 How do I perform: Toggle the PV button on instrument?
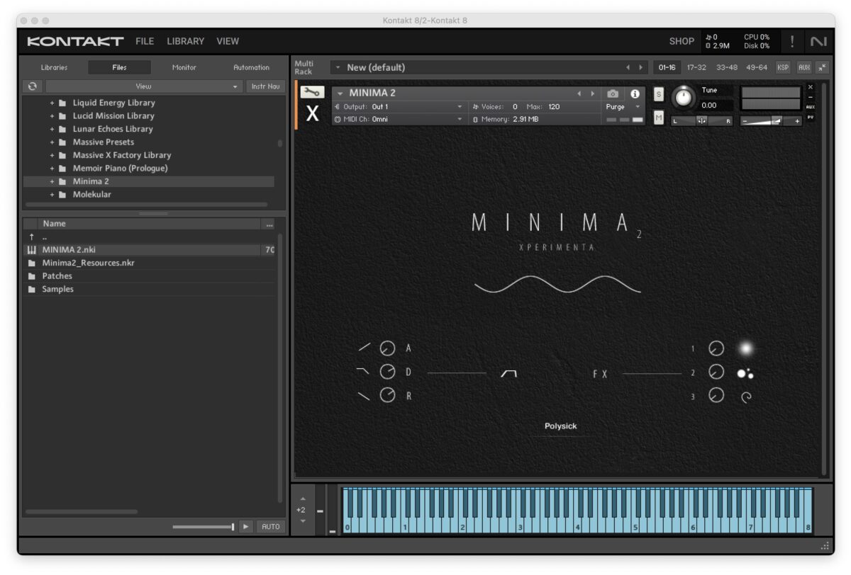pyautogui.click(x=811, y=117)
